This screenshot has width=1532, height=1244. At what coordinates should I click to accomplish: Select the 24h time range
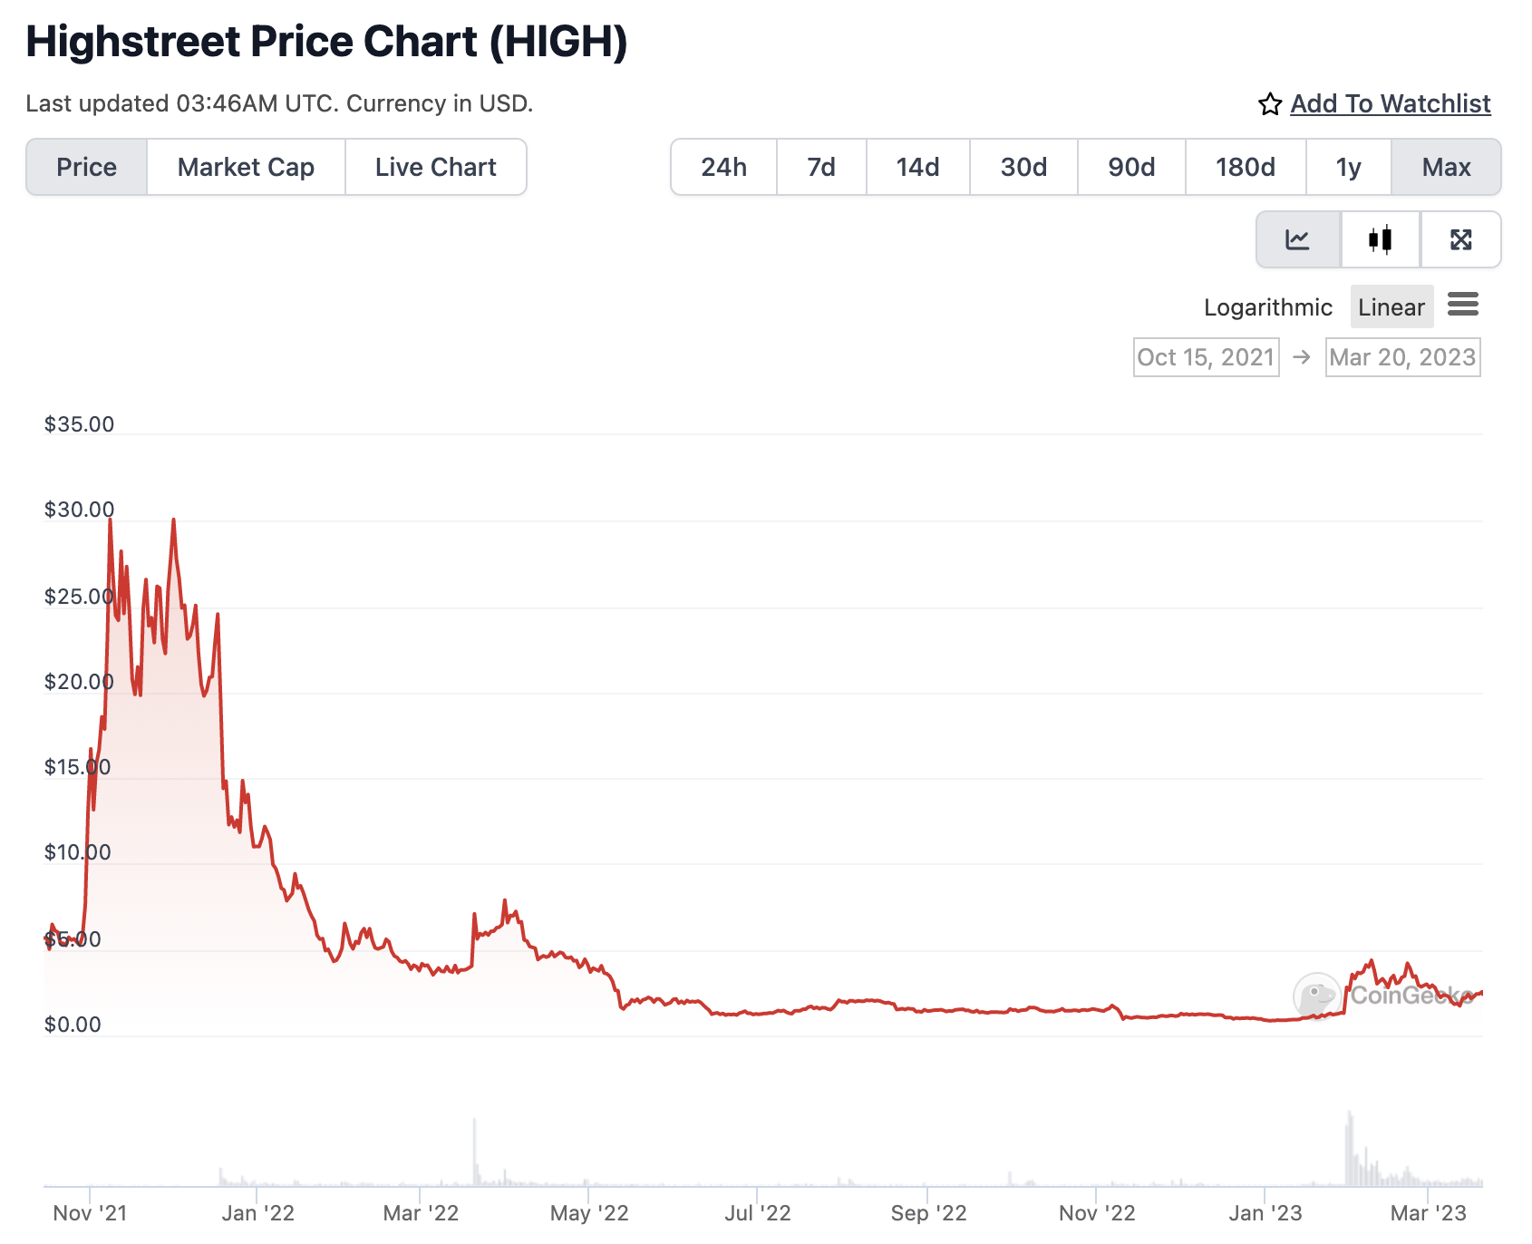click(x=722, y=167)
